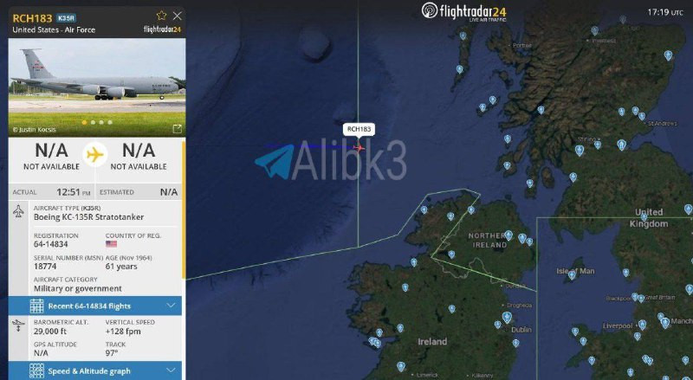Switch to the second photo carousel dot
693x380 pixels.
coord(93,122)
